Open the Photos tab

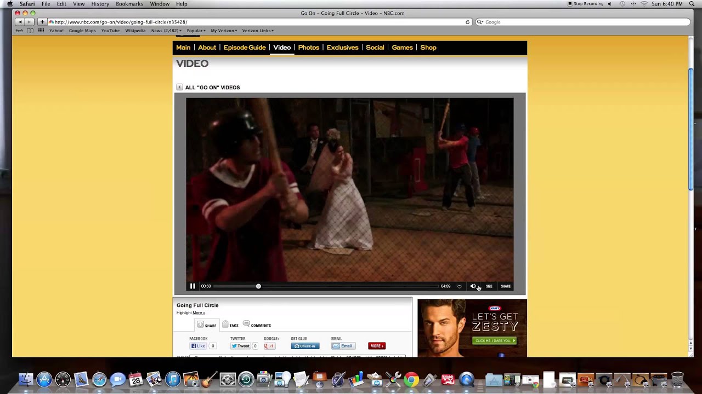click(x=309, y=48)
